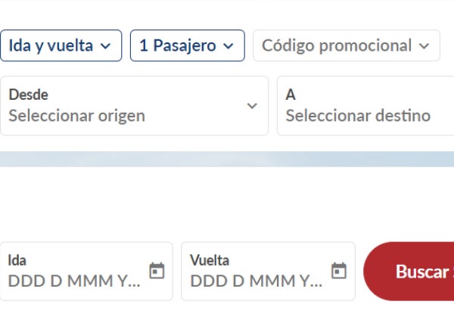Choose the Seleccionar destino field

coord(365,106)
